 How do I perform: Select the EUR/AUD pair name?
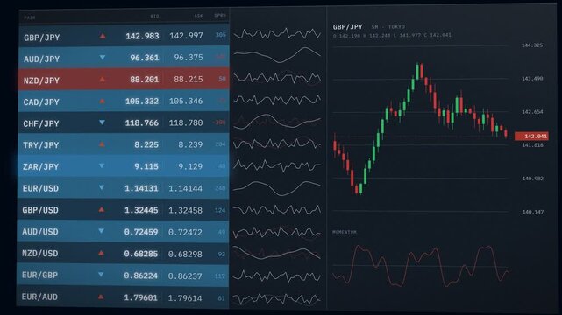coord(39,297)
